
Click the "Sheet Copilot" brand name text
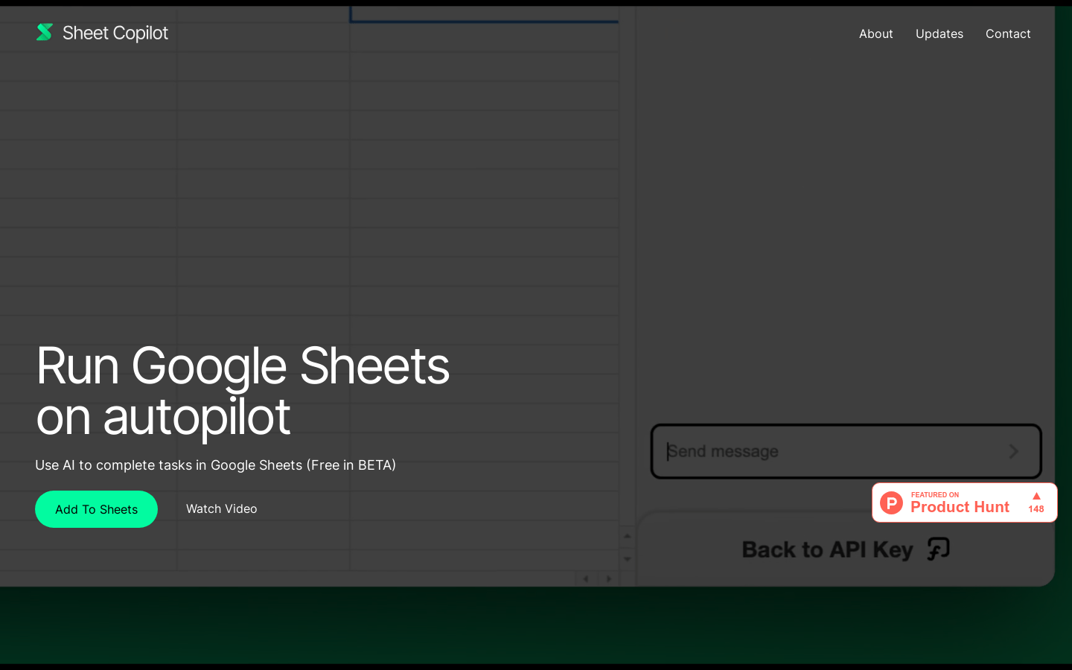115,33
